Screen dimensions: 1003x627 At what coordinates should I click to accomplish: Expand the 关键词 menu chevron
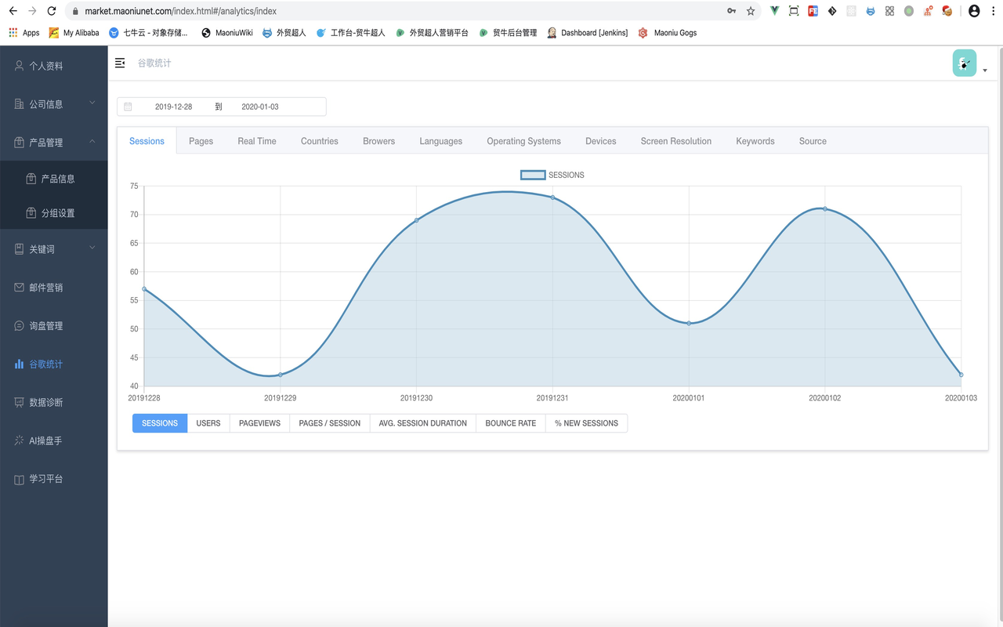click(92, 248)
